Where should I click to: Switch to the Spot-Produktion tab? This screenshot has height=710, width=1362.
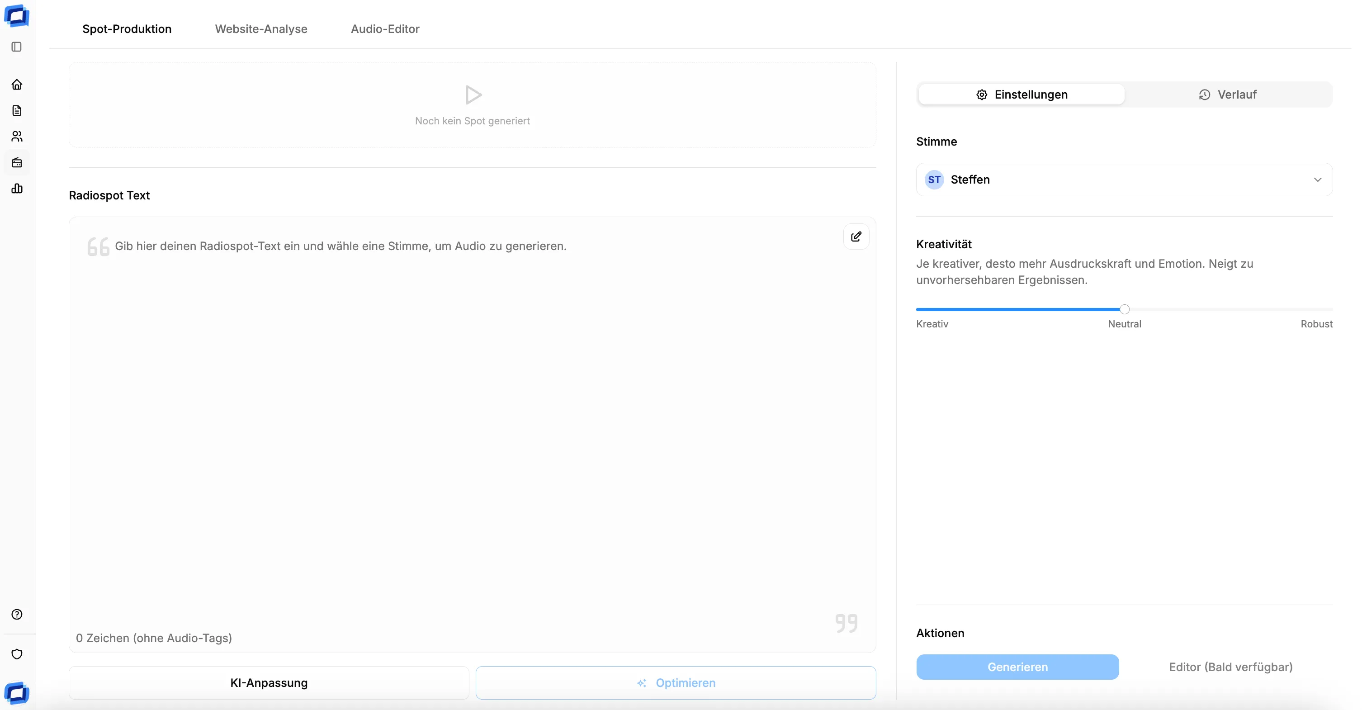[127, 29]
